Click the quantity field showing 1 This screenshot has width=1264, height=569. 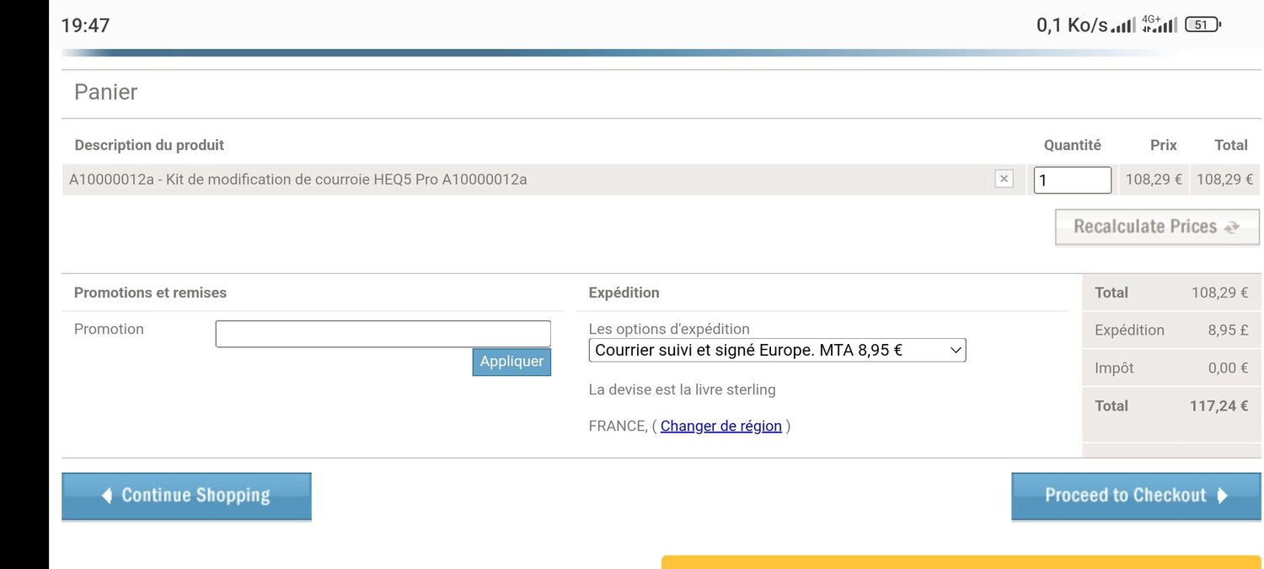[1072, 180]
